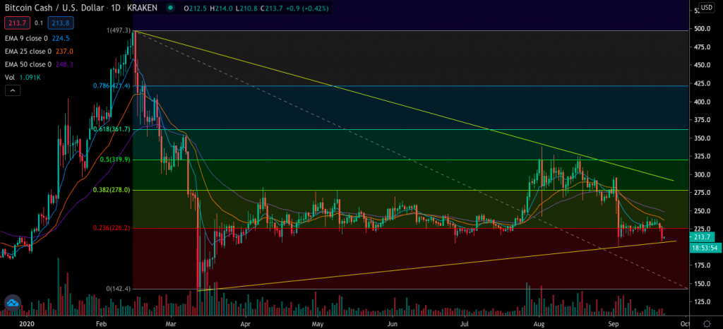
Task: Select the Vol 1.091K legend
Action: coord(23,78)
